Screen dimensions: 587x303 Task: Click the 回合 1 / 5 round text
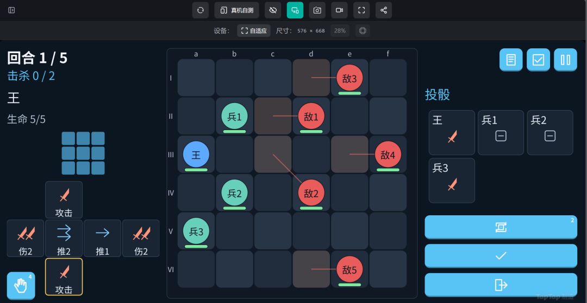click(x=38, y=58)
